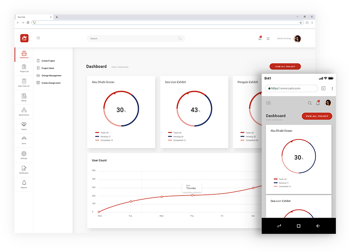Open the Teams page from the sidebar
Image resolution: width=350 pixels, height=252 pixels.
pyautogui.click(x=24, y=125)
